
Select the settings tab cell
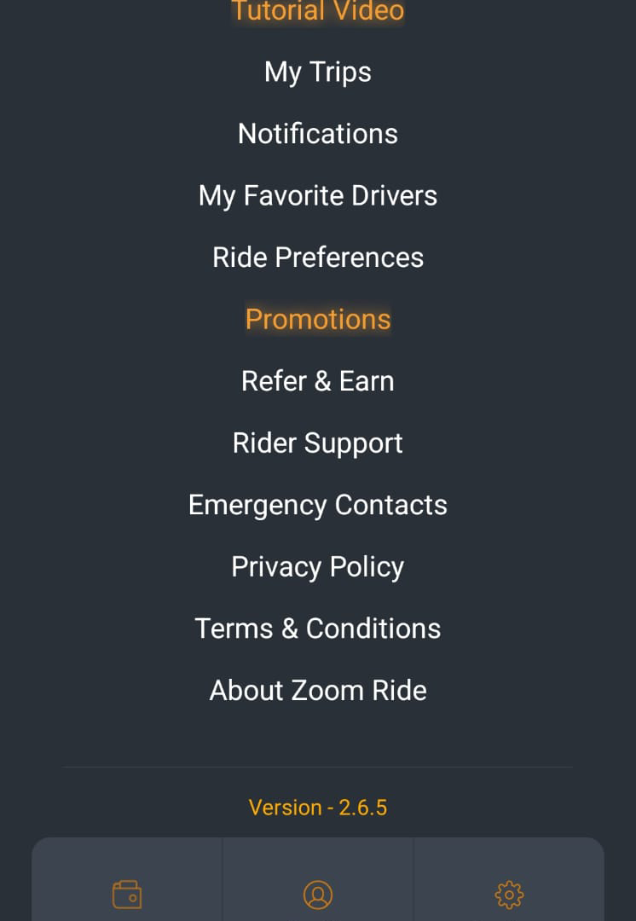tap(509, 879)
